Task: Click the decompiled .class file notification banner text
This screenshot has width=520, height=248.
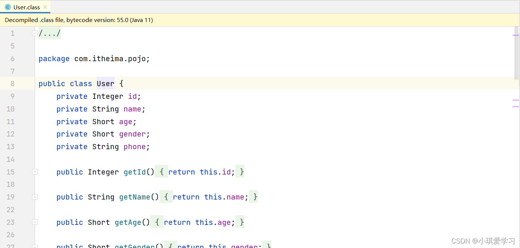Action: 79,20
